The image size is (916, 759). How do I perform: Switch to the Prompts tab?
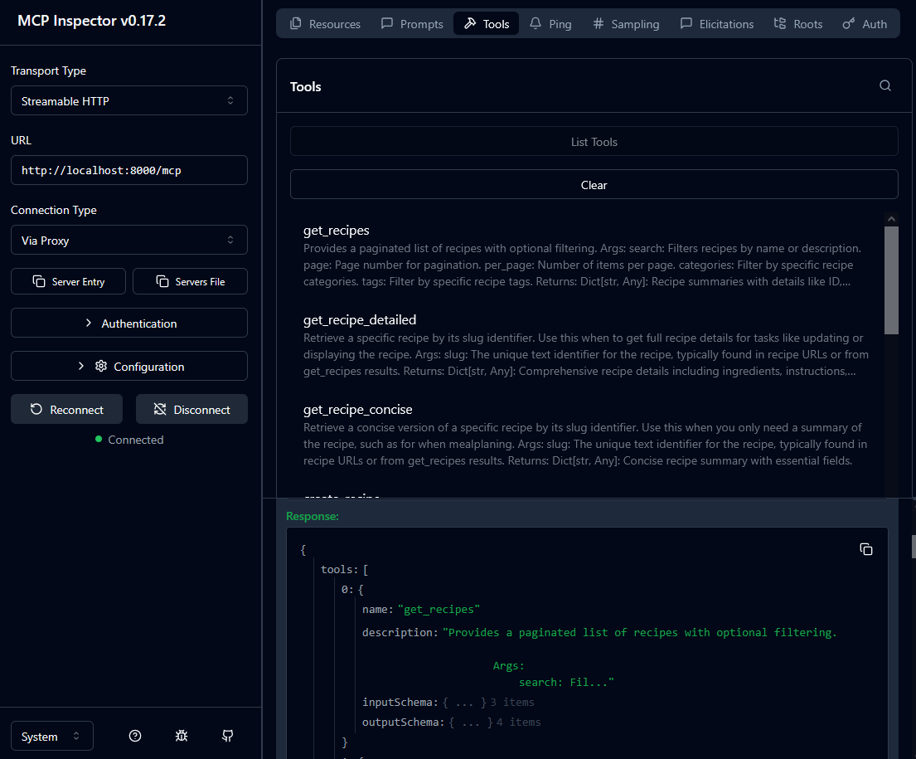[x=412, y=24]
